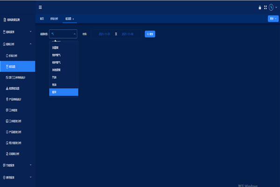The width and height of the screenshot is (280, 187).
Task: Click the blue 搜索 button
Action: tap(150, 34)
